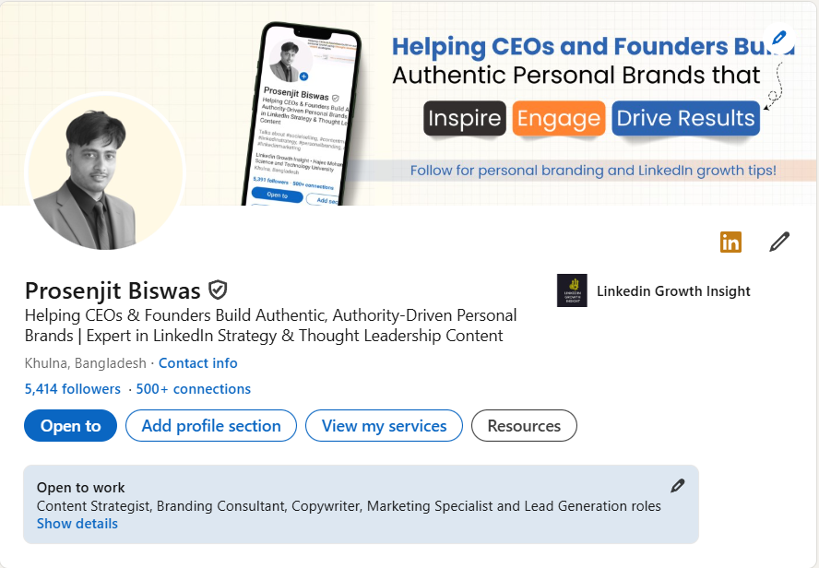
Task: Open the 'Add profile section' chooser
Action: click(210, 425)
